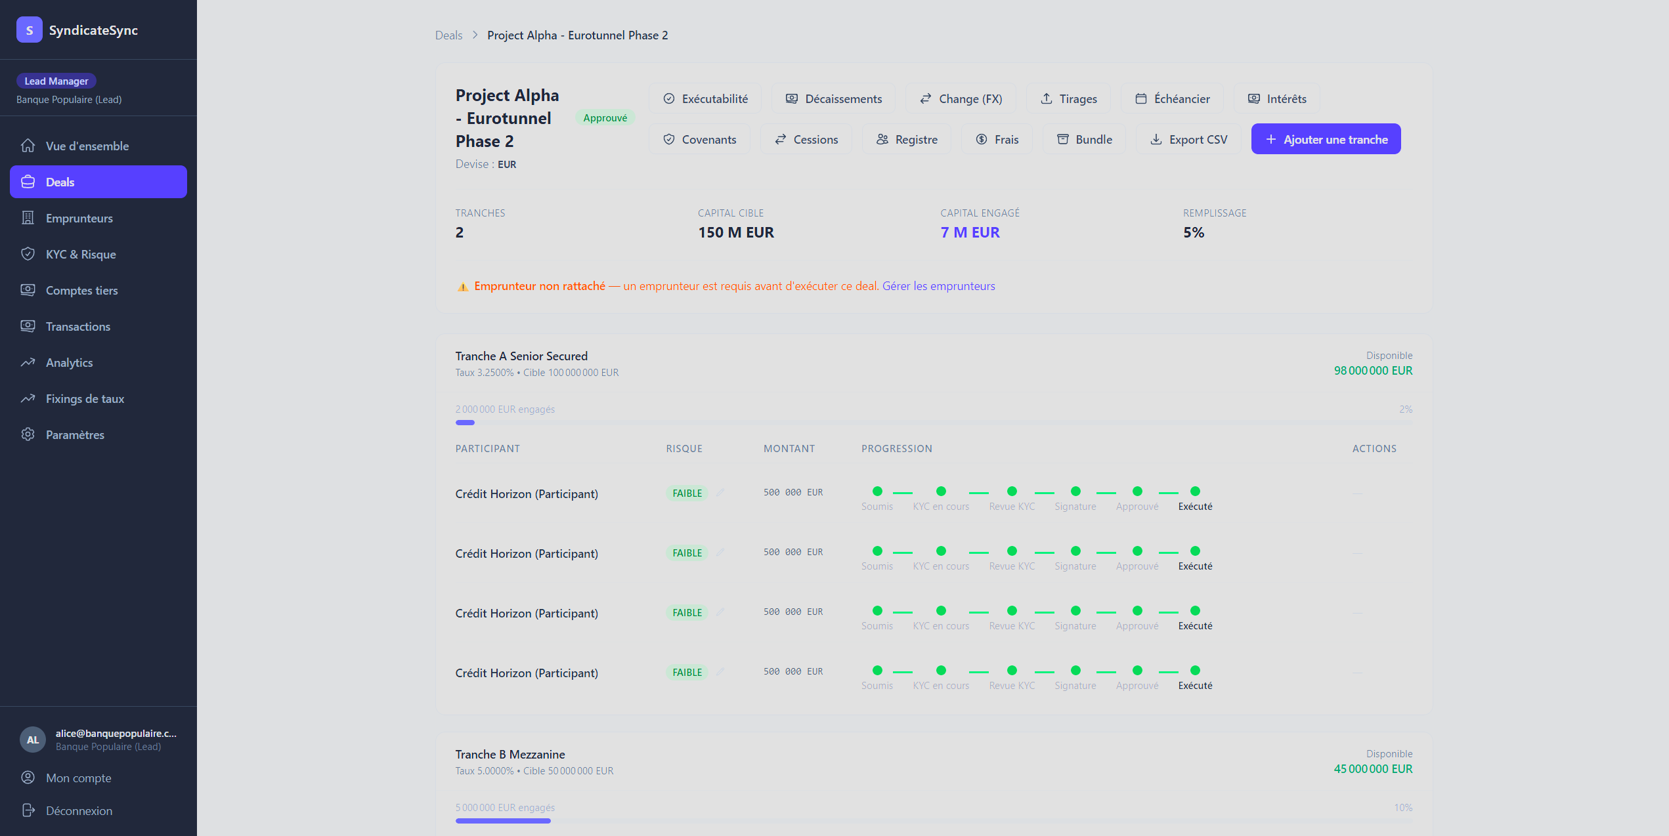Screen dimensions: 1669x836
Task: Click the Paramètres gear icon
Action: coord(28,434)
